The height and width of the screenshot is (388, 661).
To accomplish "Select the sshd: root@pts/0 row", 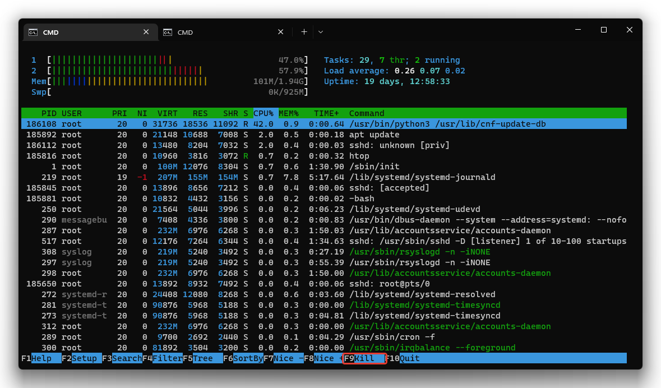I will tap(323, 284).
